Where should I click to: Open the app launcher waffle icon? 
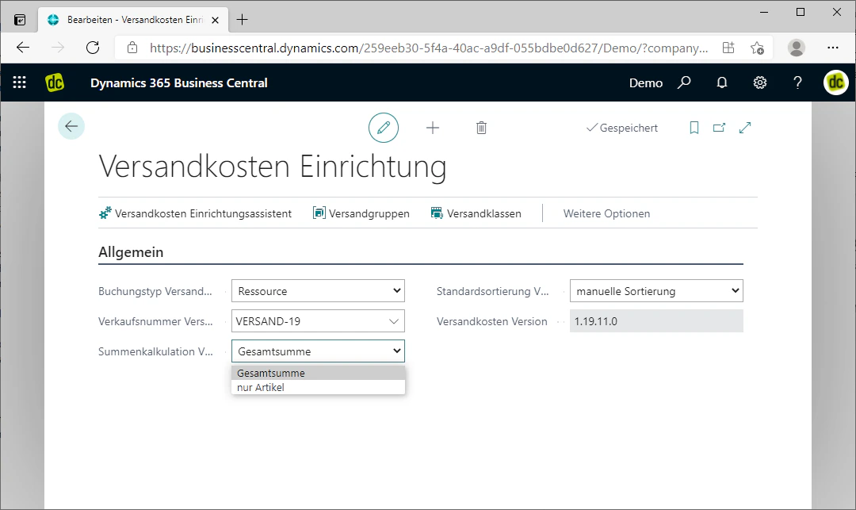point(20,82)
